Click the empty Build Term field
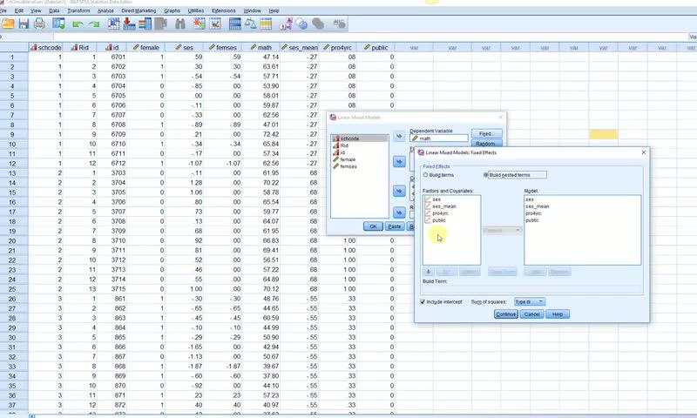Viewport: 697px width, 418px height. click(532, 289)
